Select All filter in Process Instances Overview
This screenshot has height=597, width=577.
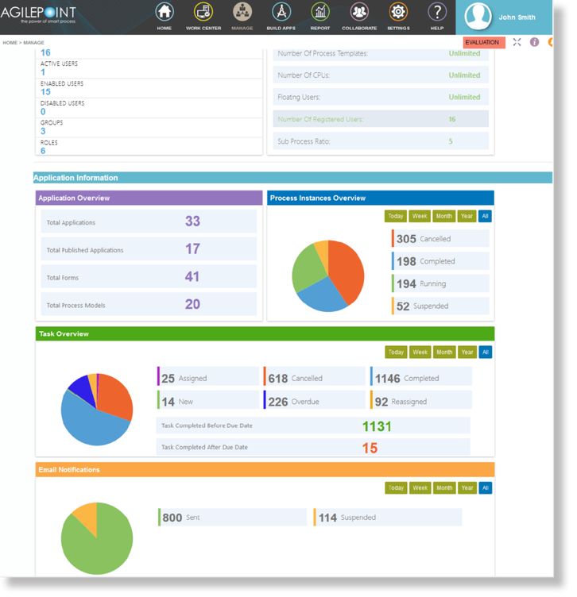click(485, 216)
